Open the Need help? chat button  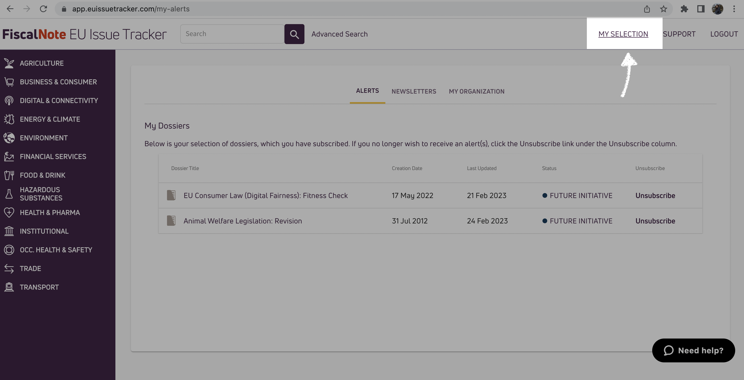coord(693,350)
